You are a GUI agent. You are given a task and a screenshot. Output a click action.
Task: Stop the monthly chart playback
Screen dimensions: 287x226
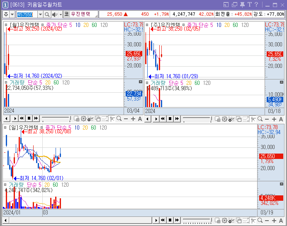pyautogui.click(x=29, y=118)
